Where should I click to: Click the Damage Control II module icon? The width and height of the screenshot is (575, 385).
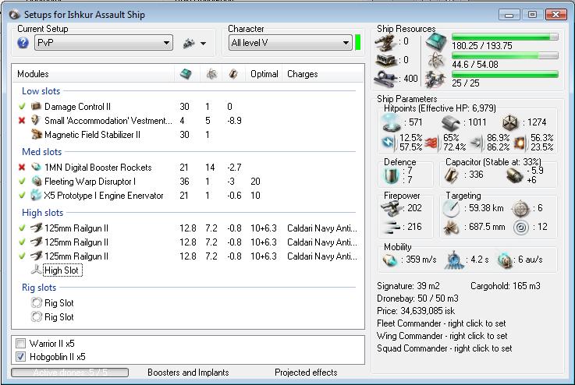[36, 106]
